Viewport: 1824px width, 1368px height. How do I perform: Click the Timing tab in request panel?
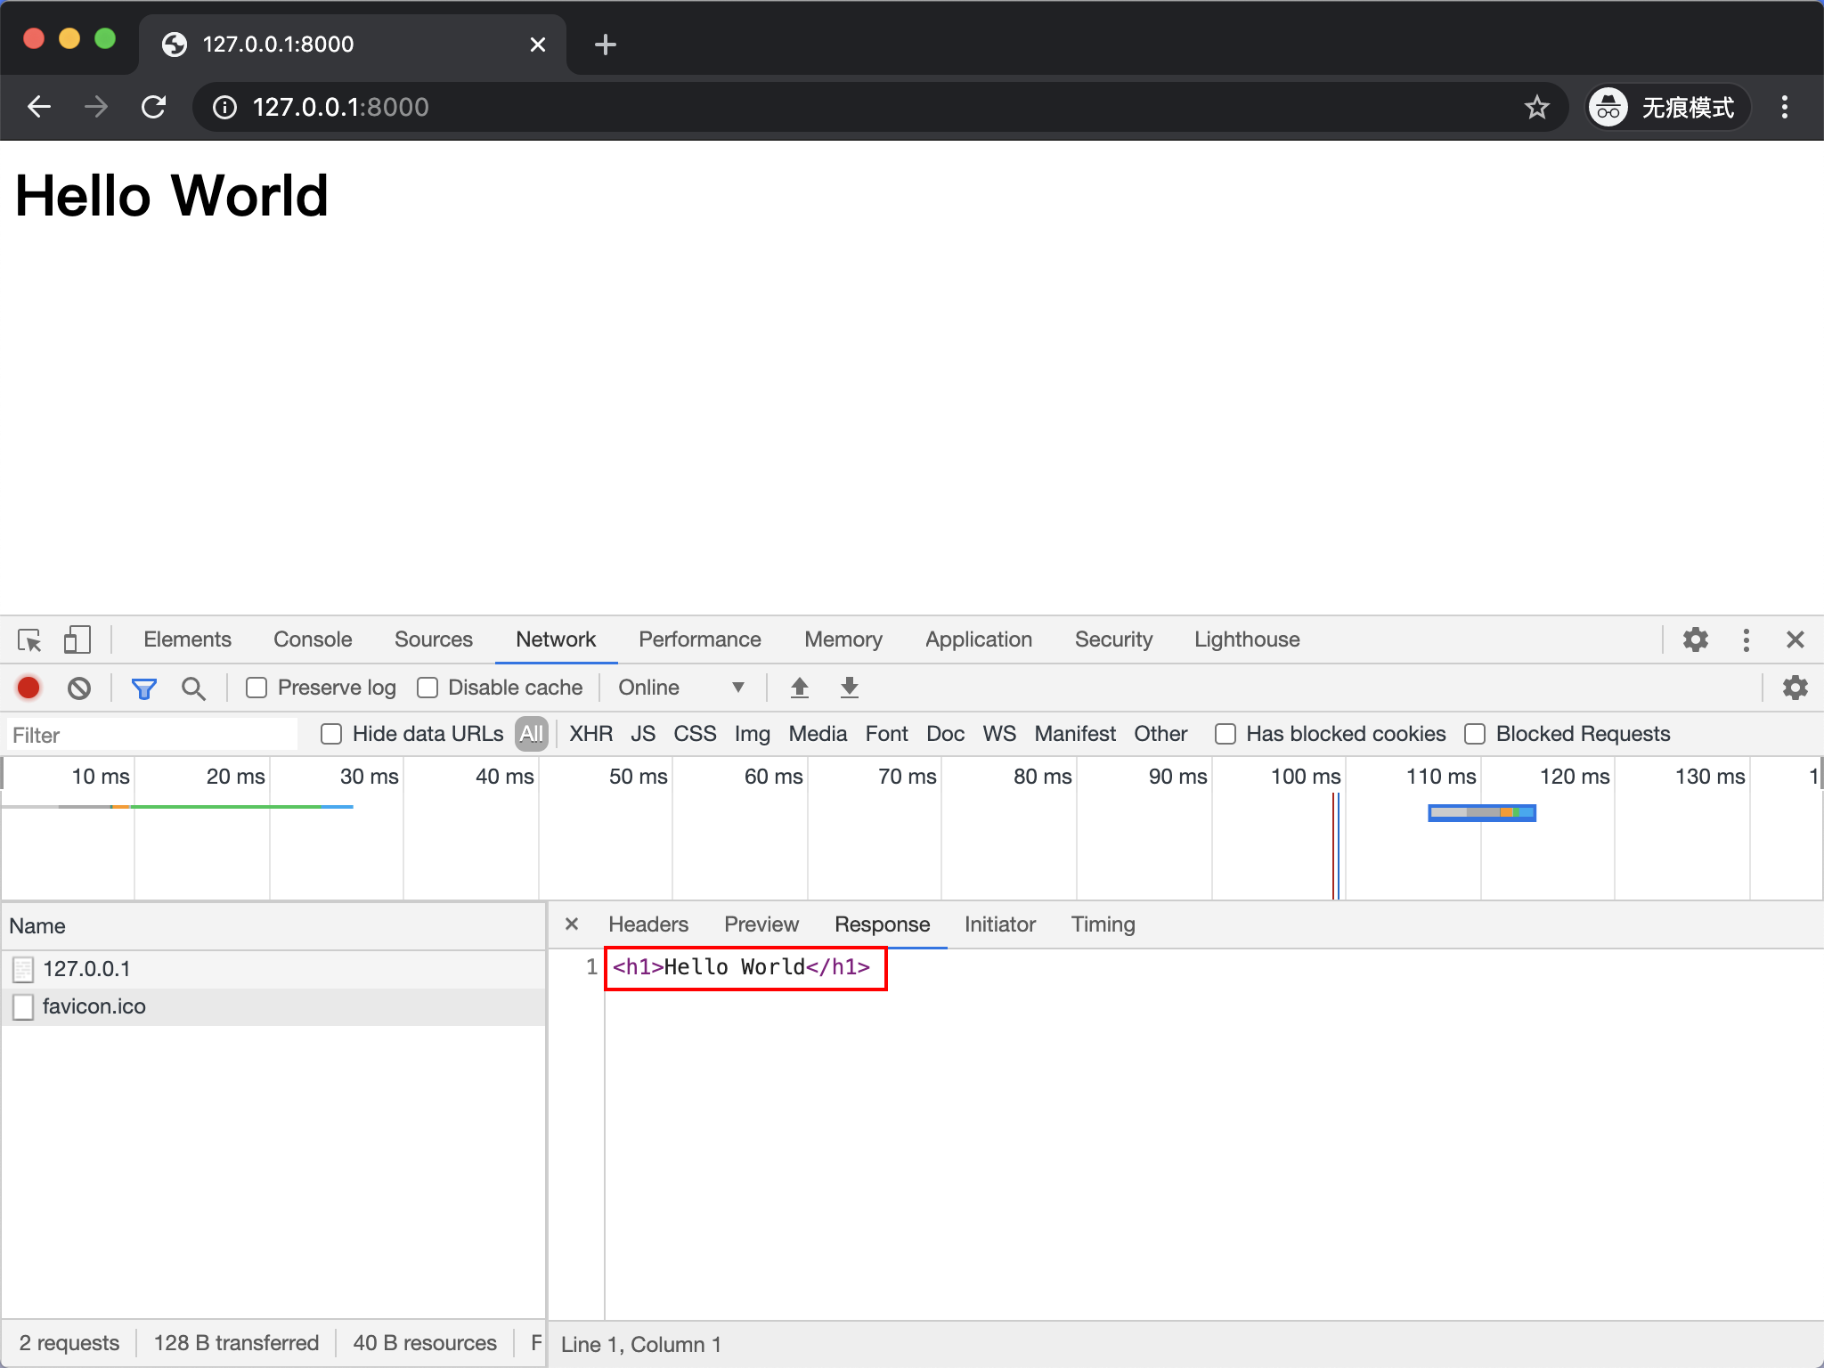pos(1103,924)
